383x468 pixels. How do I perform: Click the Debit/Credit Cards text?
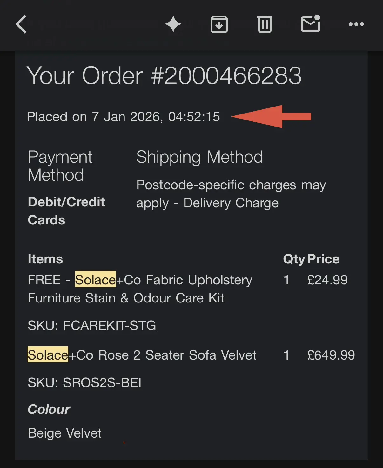[x=66, y=211]
